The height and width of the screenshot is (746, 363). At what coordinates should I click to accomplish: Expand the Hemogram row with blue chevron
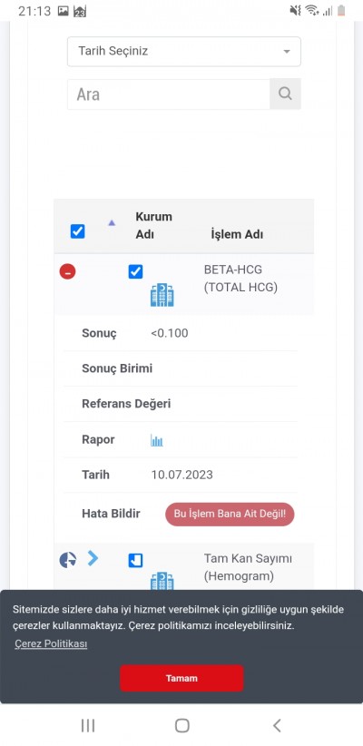[93, 558]
